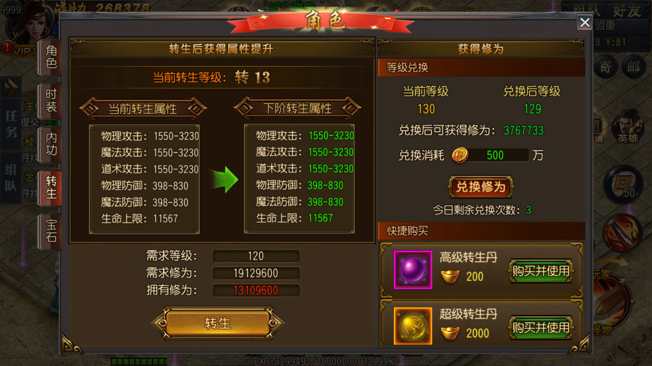The width and height of the screenshot is (652, 366).
Task: Click the 兑换修为 exchange button
Action: 480,187
